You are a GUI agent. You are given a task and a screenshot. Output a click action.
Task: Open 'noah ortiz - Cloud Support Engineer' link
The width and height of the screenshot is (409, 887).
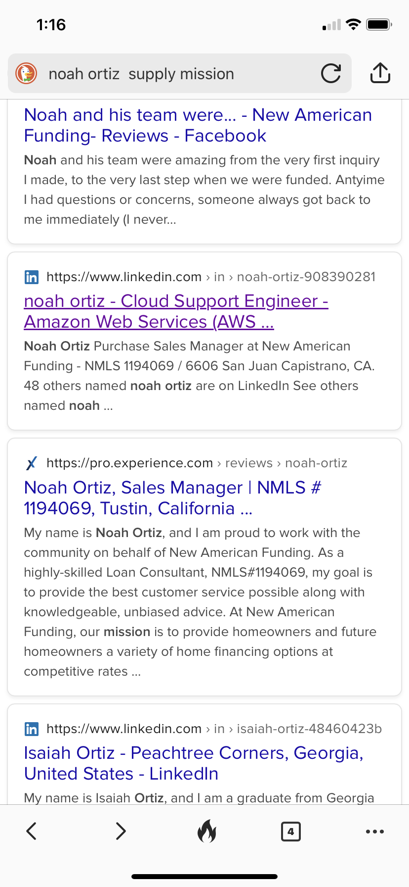tap(176, 311)
